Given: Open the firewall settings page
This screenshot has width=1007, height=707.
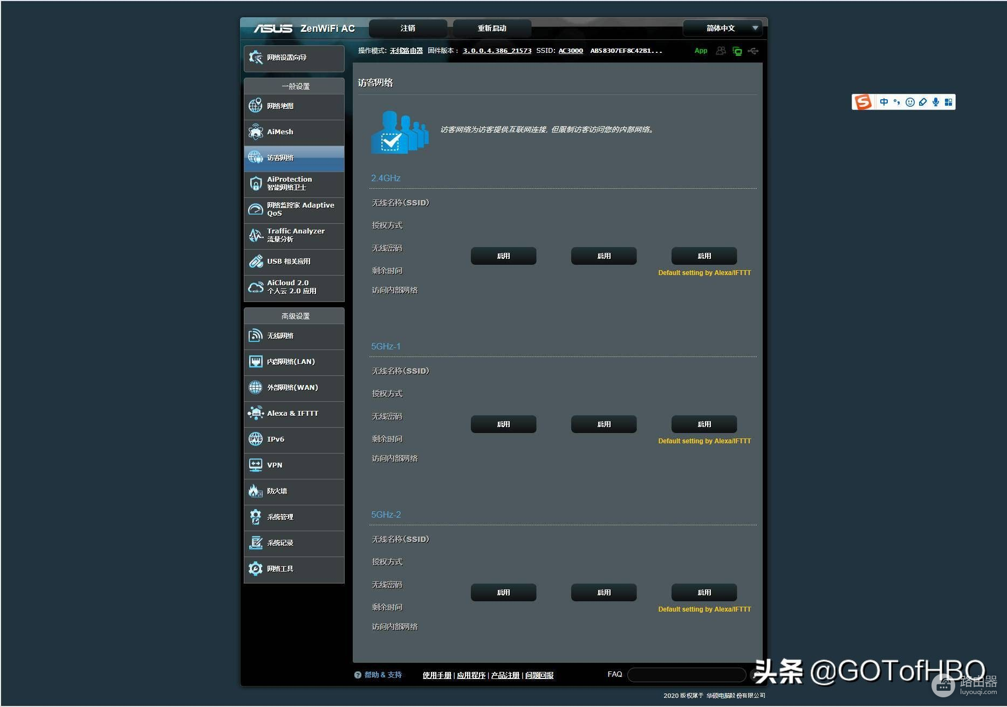Looking at the screenshot, I should [x=294, y=491].
